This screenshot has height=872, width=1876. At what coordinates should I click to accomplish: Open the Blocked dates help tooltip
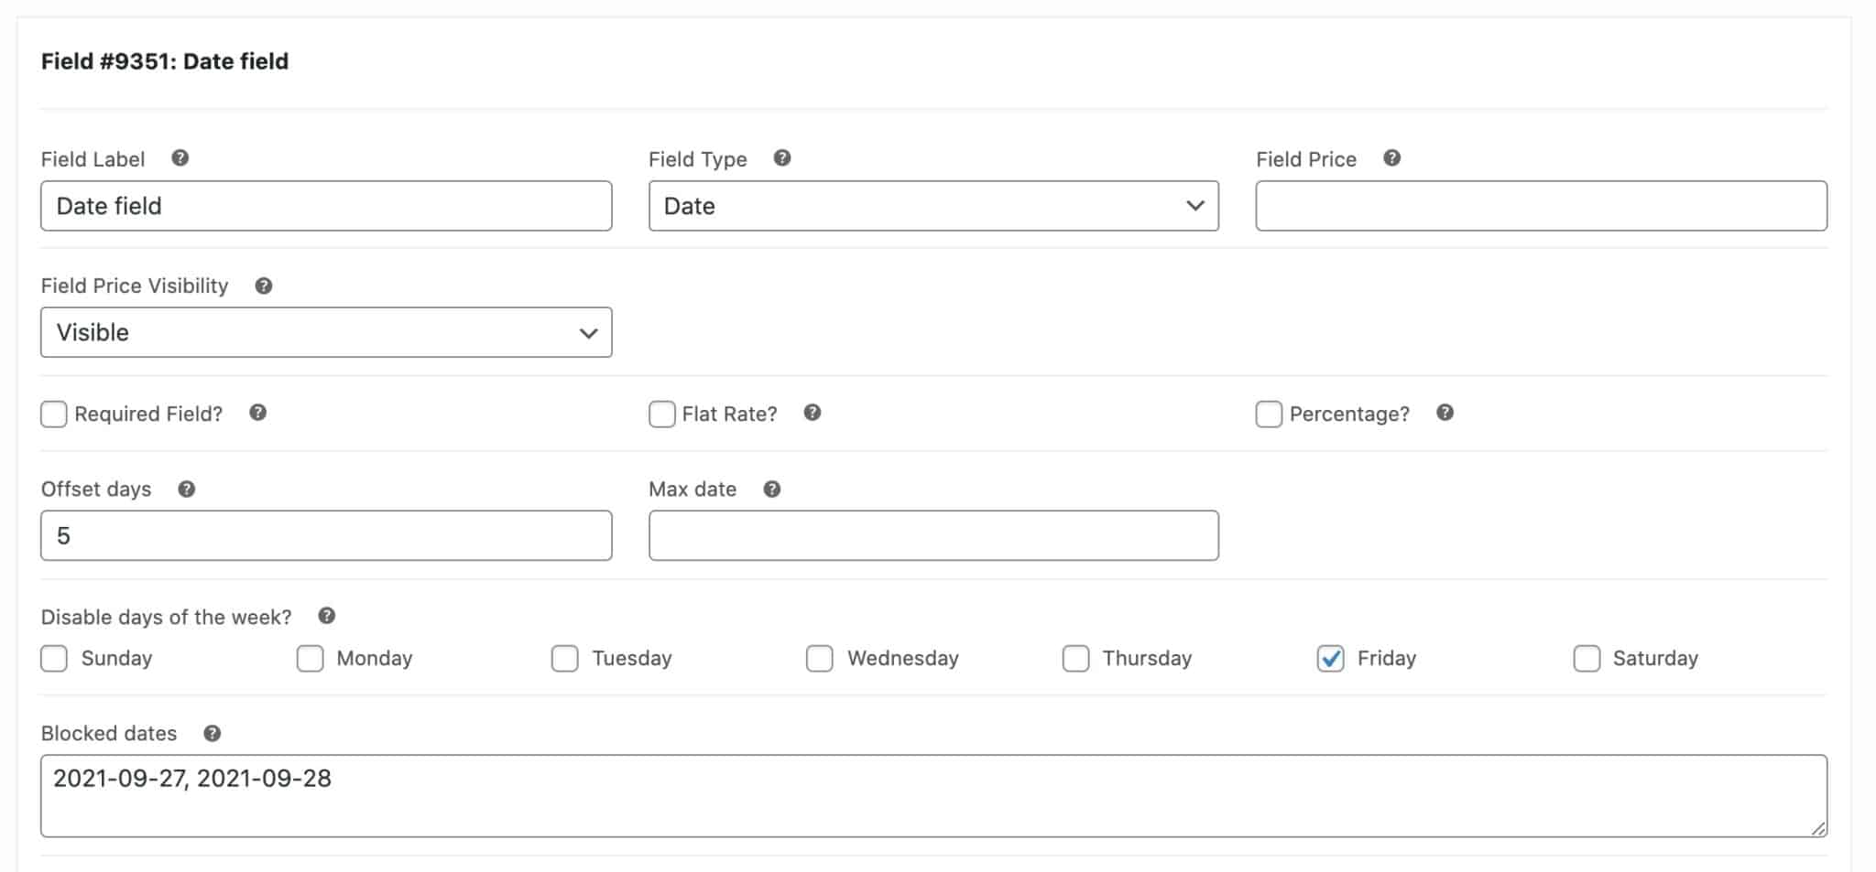coord(213,732)
